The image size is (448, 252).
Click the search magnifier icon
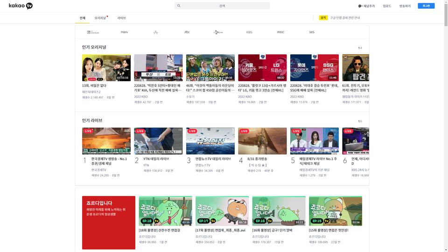[x=179, y=6]
